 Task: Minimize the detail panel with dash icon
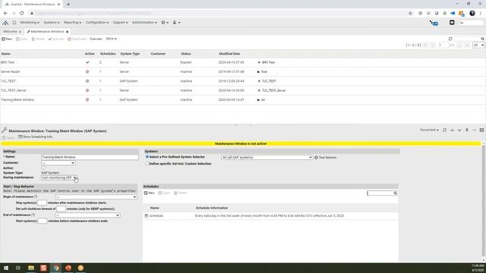474,130
